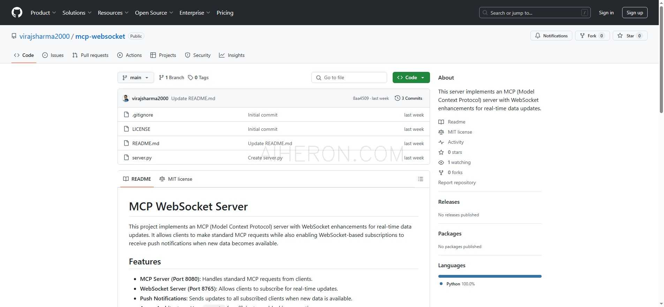View the 1 watching link
This screenshot has height=307, width=664.
(454, 162)
